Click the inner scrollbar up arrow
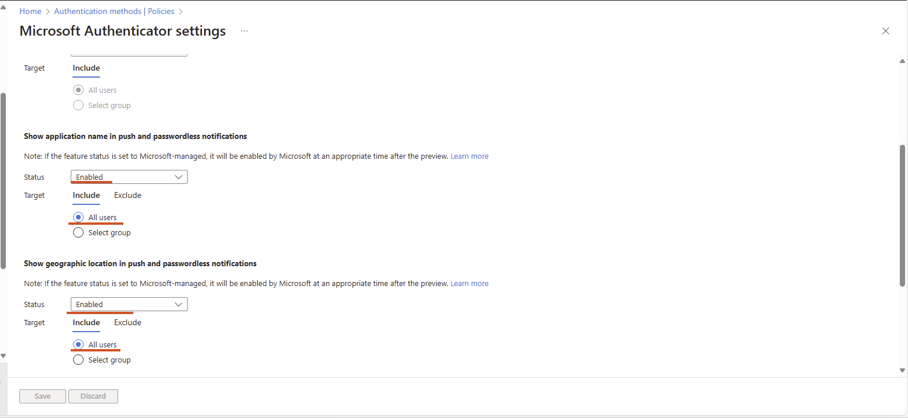The image size is (908, 418). pos(902,61)
